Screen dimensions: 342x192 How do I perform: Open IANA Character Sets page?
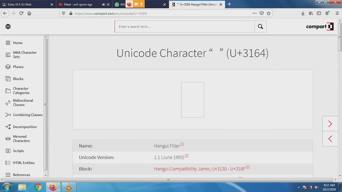[x=25, y=55]
